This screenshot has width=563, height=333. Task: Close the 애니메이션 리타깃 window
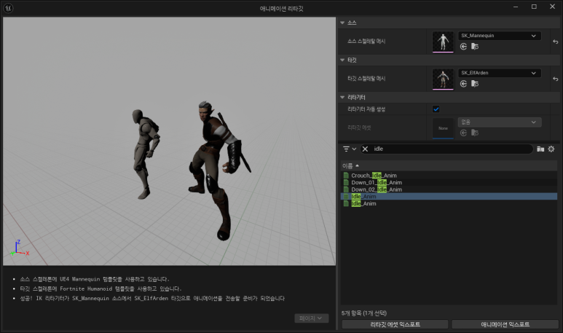552,7
